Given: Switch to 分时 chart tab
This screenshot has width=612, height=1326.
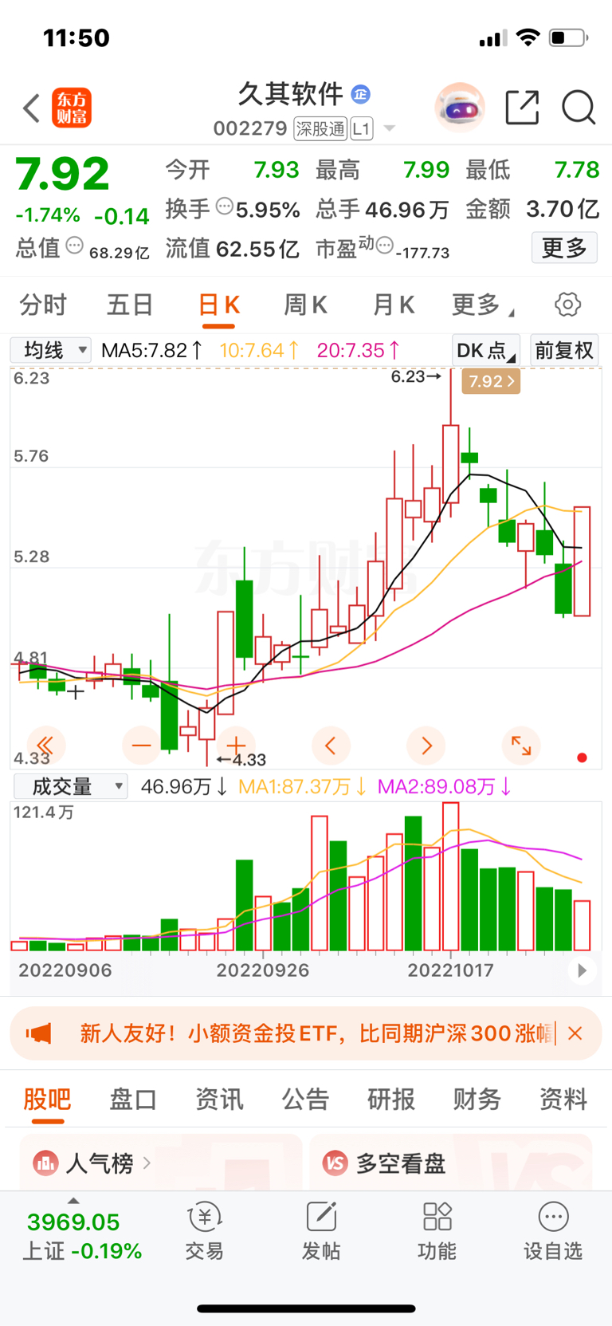Looking at the screenshot, I should (43, 304).
